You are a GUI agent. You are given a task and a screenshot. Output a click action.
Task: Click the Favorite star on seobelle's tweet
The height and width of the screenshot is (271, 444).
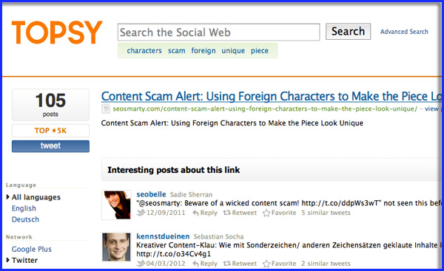click(266, 213)
